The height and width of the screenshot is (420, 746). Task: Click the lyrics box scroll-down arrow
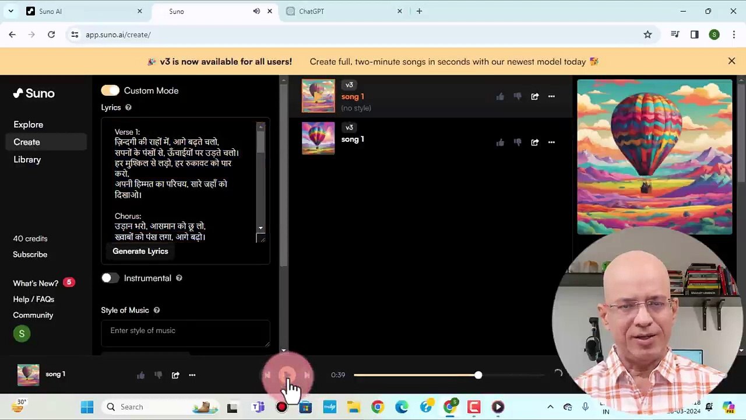(261, 228)
